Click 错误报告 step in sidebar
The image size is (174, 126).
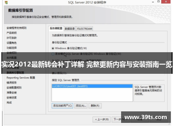pyautogui.click(x=11, y=82)
